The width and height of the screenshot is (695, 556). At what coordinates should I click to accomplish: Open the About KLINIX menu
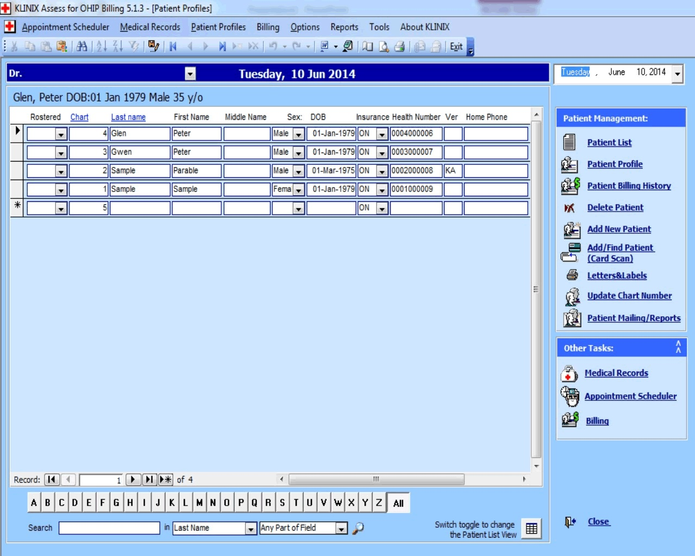pyautogui.click(x=425, y=27)
